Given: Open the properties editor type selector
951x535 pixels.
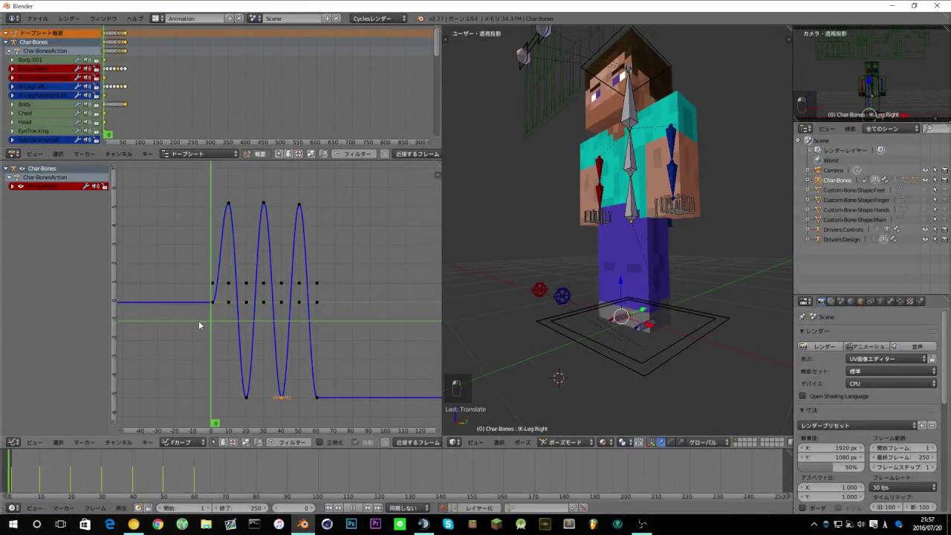Looking at the screenshot, I should pos(805,301).
